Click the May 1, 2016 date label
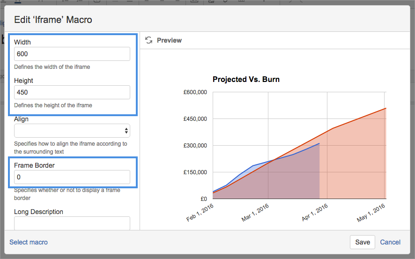 point(371,213)
